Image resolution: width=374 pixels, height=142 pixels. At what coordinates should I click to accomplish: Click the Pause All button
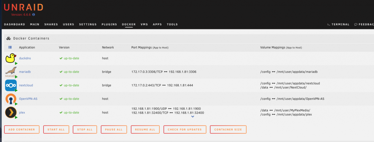pyautogui.click(x=114, y=129)
